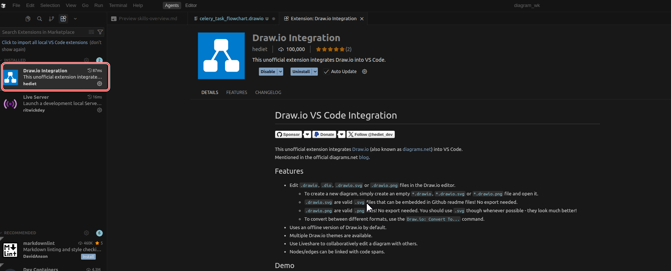The width and height of the screenshot is (671, 271).
Task: Open the Draw.io link in the description
Action: tap(360, 149)
